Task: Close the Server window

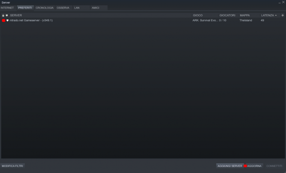Action: [284, 2]
